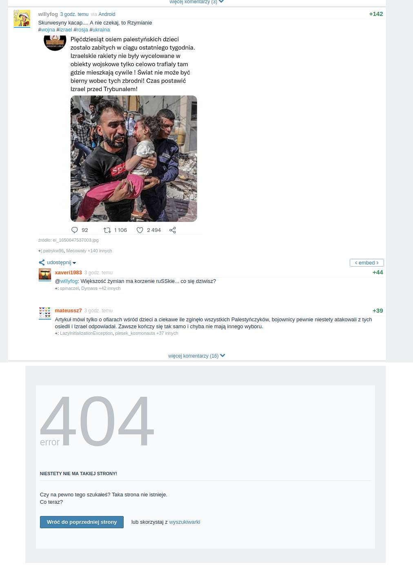
Task: Click the +44 vote count on xaveri1983's comment
Action: (x=377, y=272)
